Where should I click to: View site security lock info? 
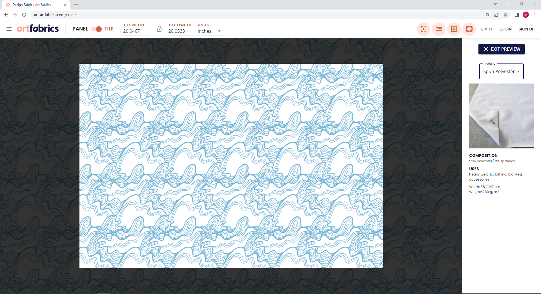point(36,15)
